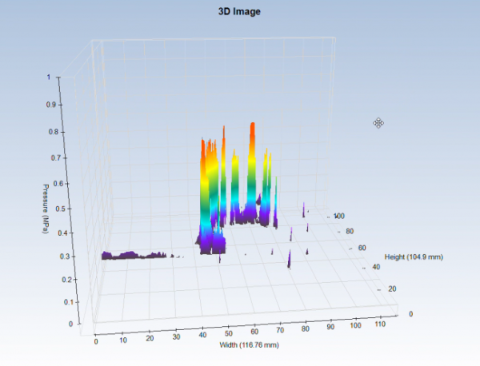Click the move cursor icon beside the plot
This screenshot has width=480, height=366.
tap(378, 123)
